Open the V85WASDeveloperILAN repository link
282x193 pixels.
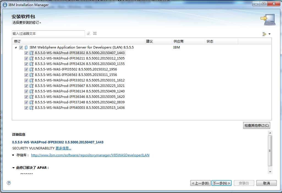click(x=90, y=155)
